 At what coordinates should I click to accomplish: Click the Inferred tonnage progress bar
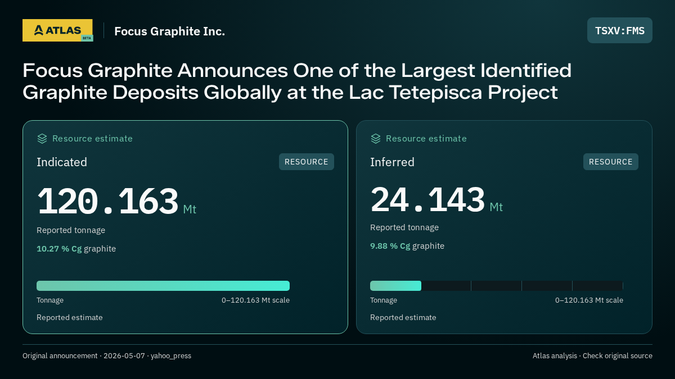pos(497,286)
